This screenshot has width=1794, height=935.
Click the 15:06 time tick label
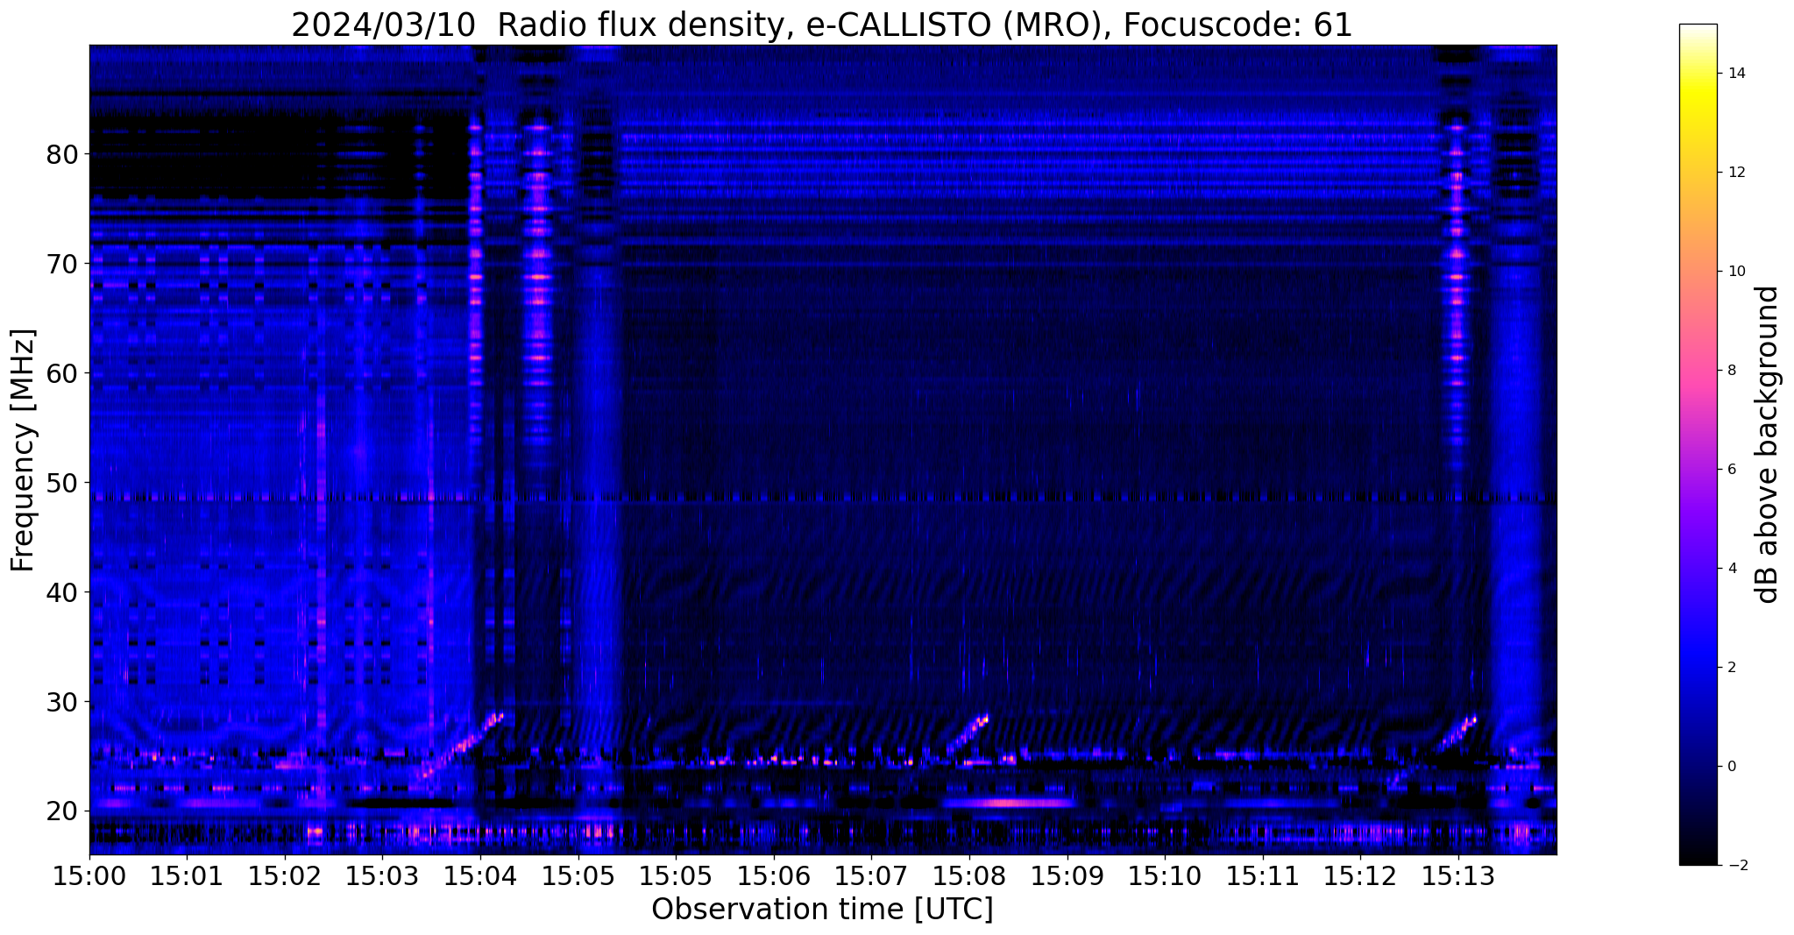click(774, 876)
